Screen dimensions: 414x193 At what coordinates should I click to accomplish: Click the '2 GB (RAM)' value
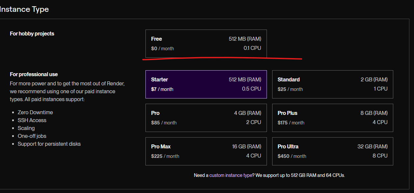(374, 79)
